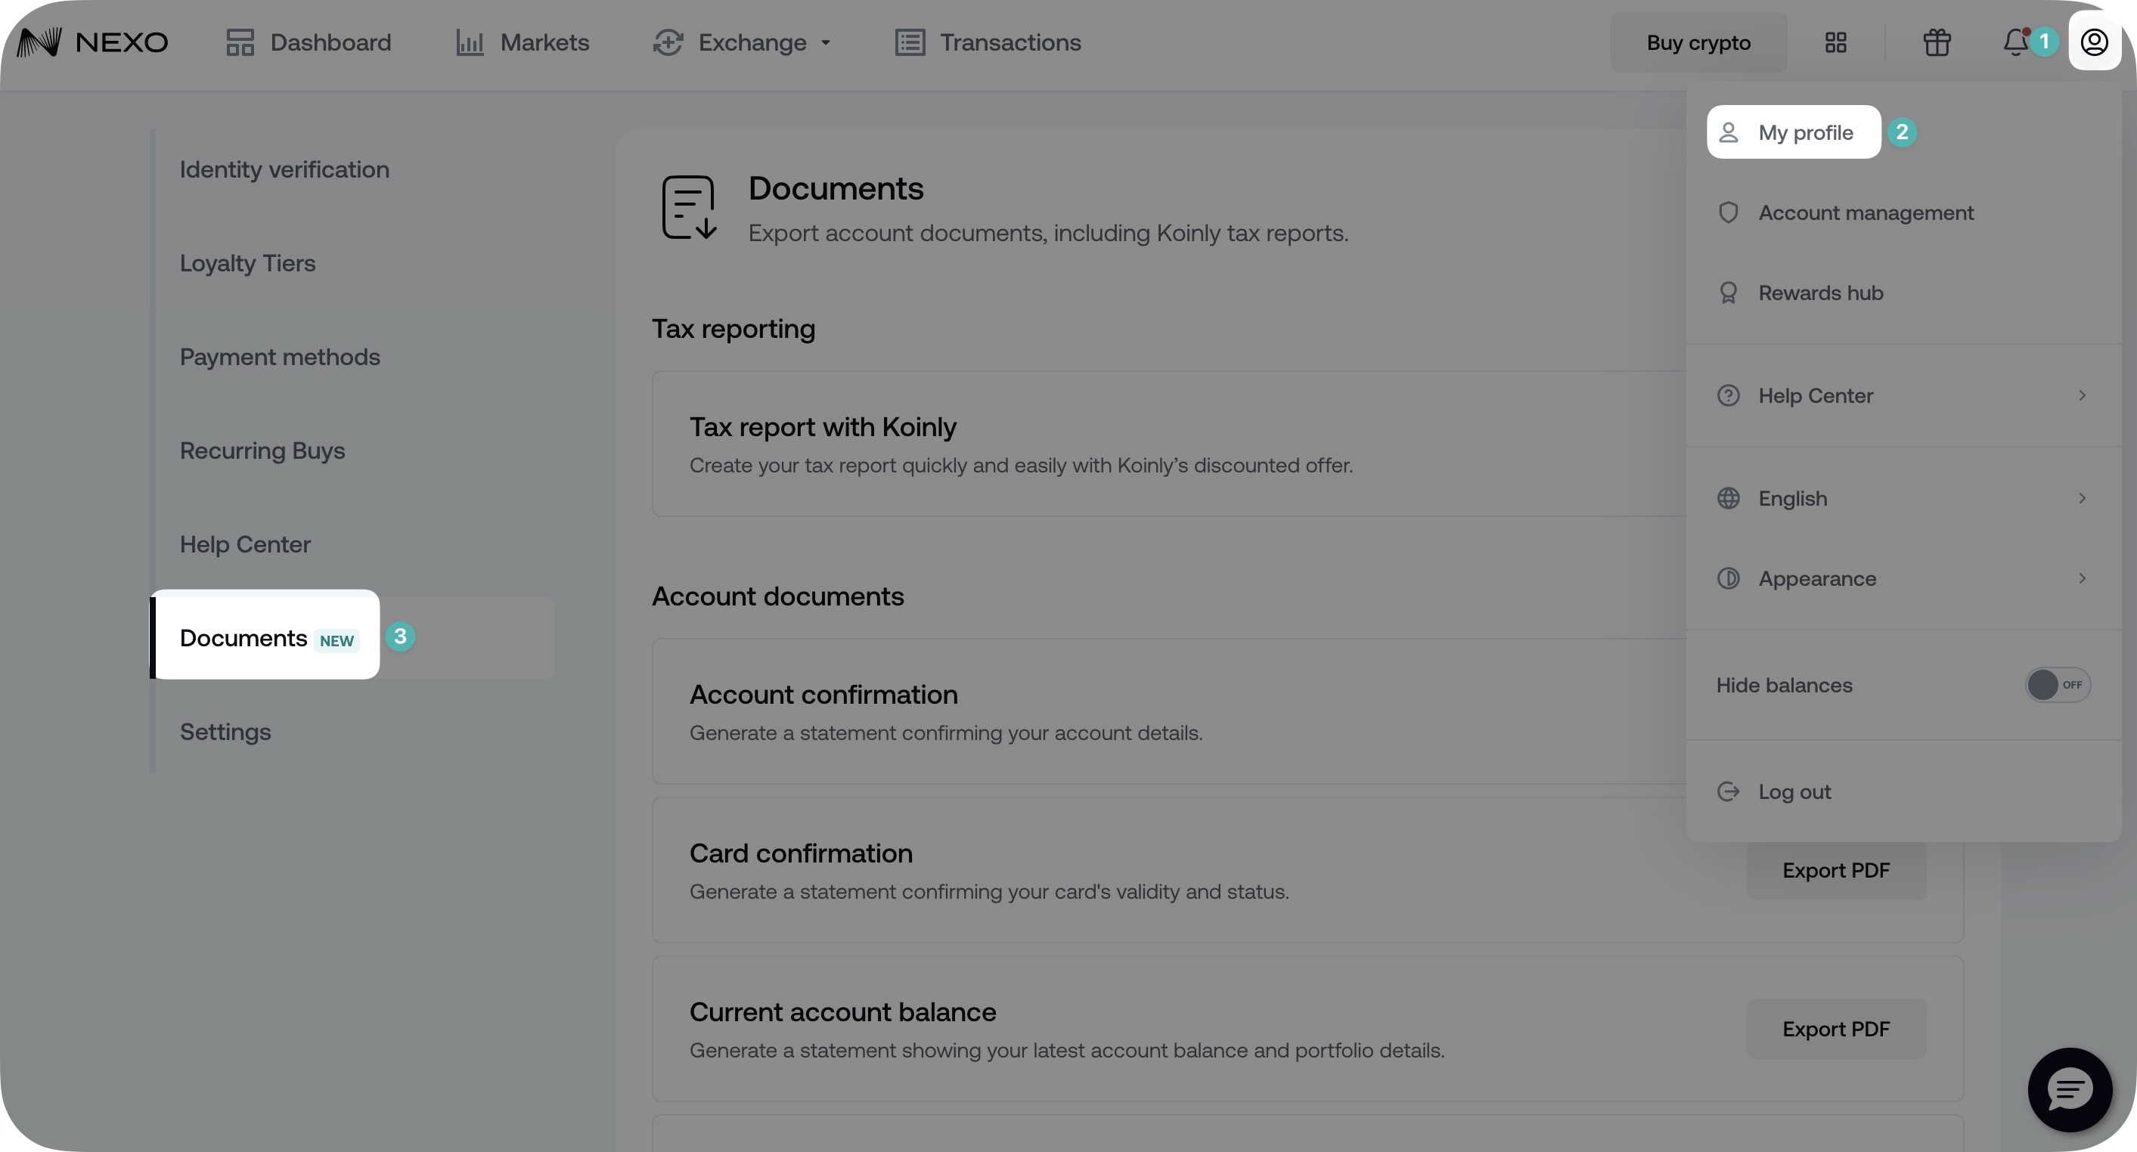Click the logout arrow icon

(1728, 792)
